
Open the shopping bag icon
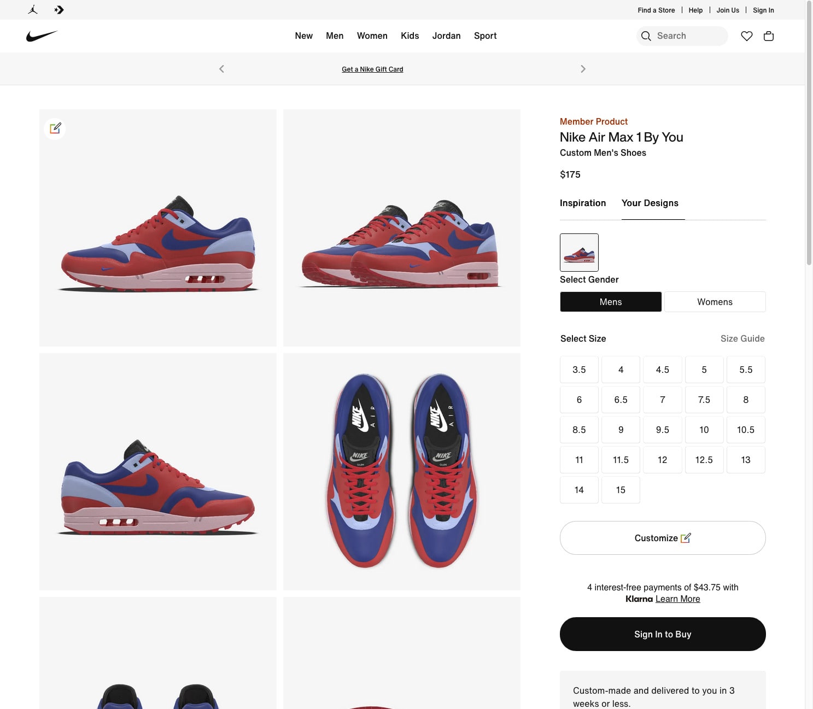point(769,36)
